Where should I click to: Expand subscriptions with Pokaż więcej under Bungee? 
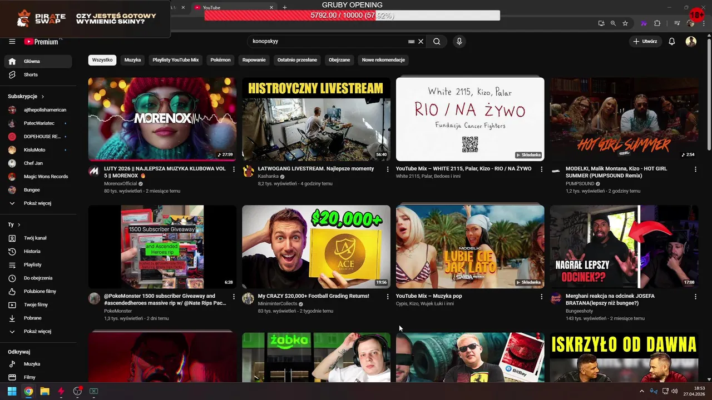[38, 203]
